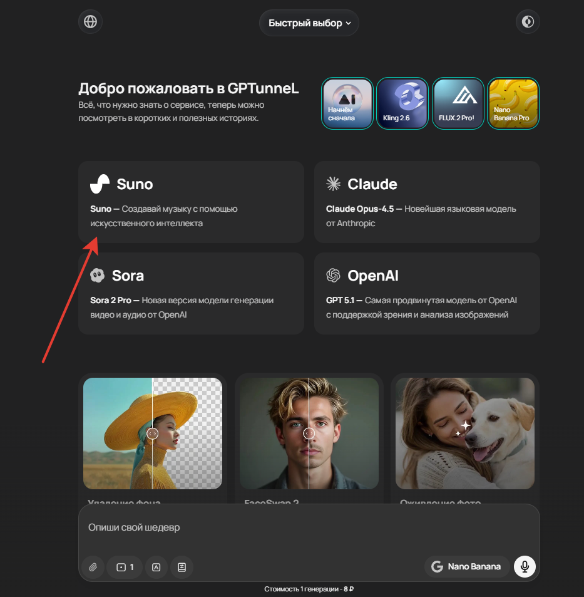This screenshot has width=584, height=597.
Task: Select the Claude heading
Action: (x=372, y=184)
